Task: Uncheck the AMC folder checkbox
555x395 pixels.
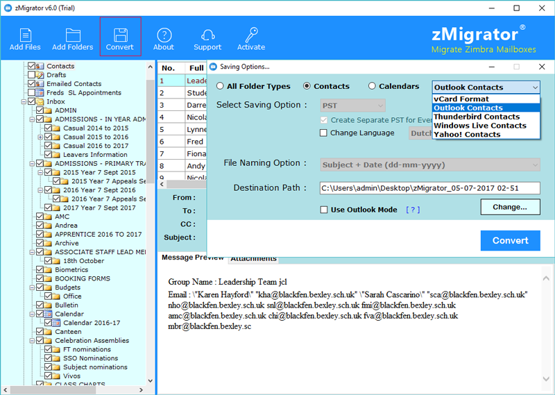Action: (40, 217)
